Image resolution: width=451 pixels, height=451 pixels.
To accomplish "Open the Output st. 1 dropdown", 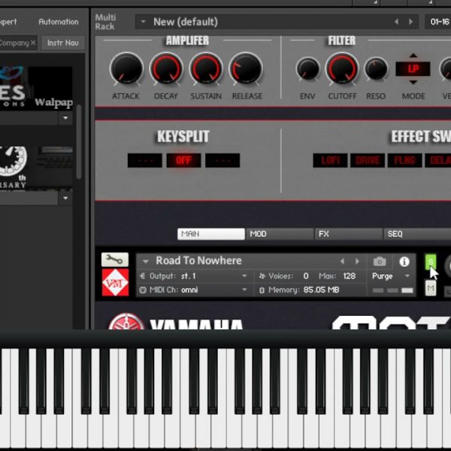I will tap(244, 276).
